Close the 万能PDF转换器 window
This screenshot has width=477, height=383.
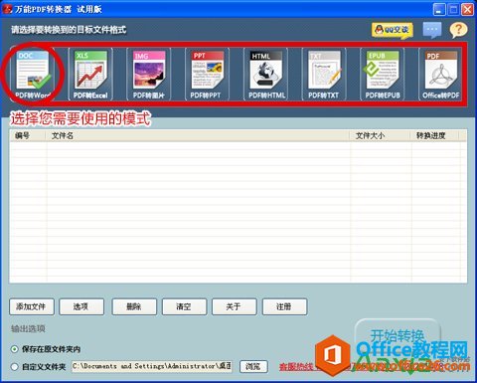[467, 9]
